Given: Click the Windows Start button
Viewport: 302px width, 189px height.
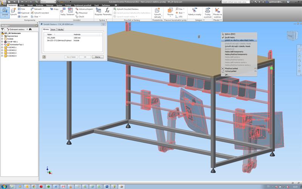Looking at the screenshot, I should pyautogui.click(x=5, y=186).
